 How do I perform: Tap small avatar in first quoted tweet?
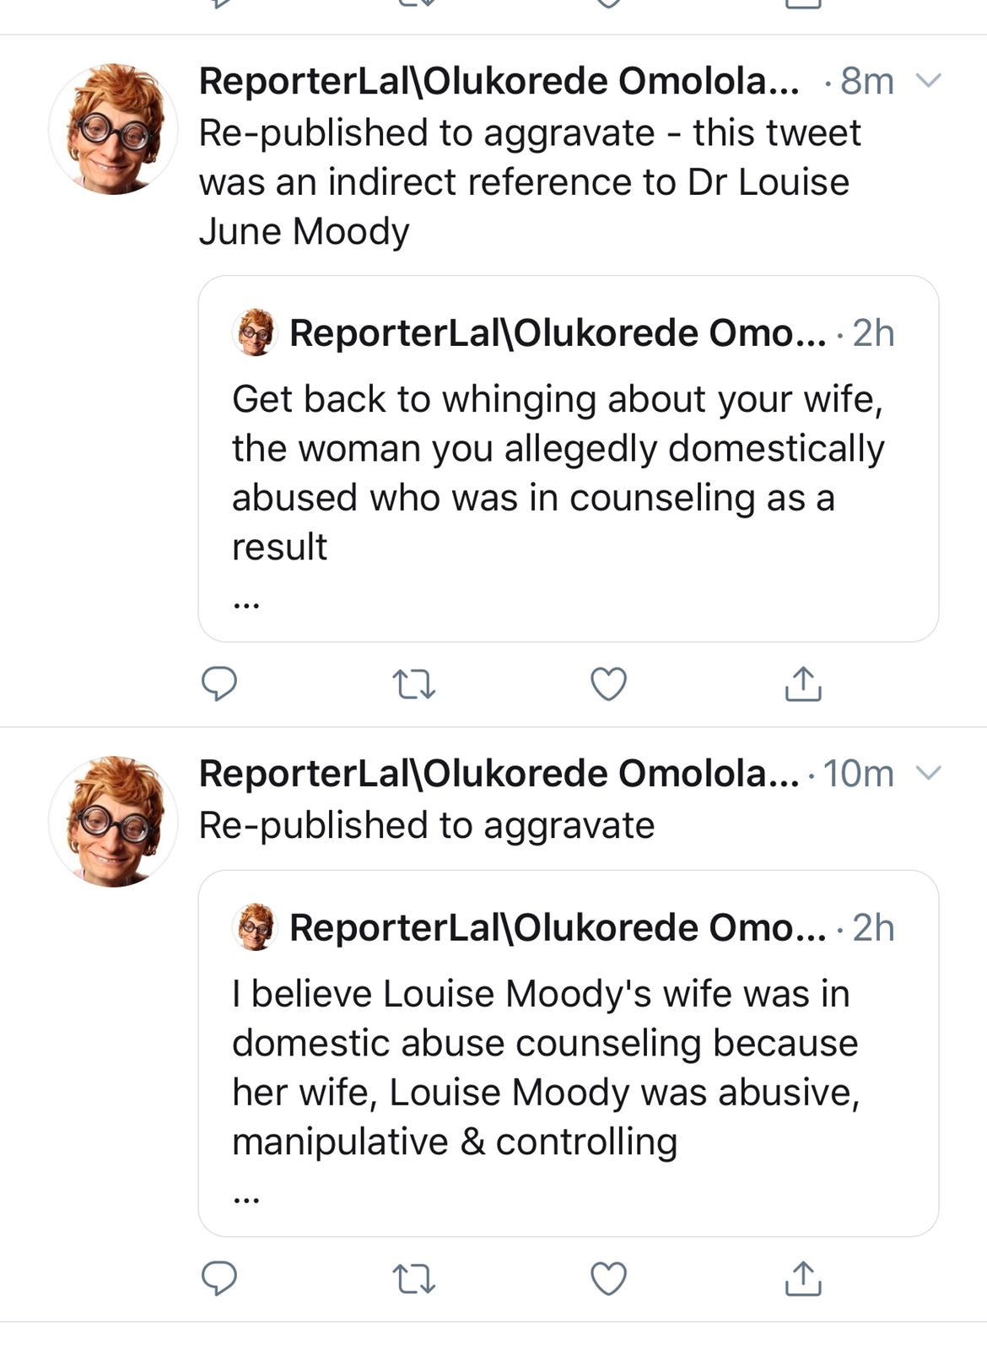tap(255, 332)
